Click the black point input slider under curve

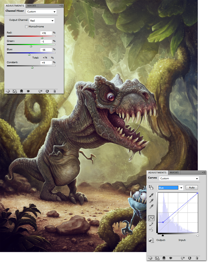point(163,235)
